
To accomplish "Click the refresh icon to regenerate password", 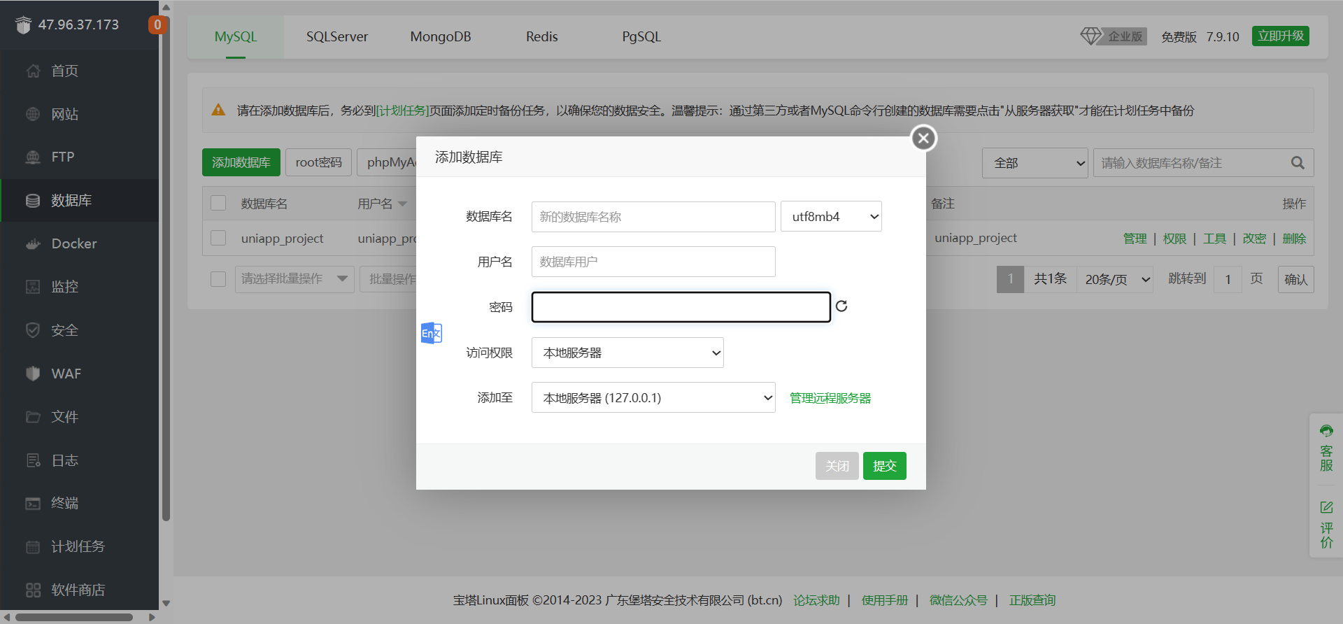I will [841, 306].
